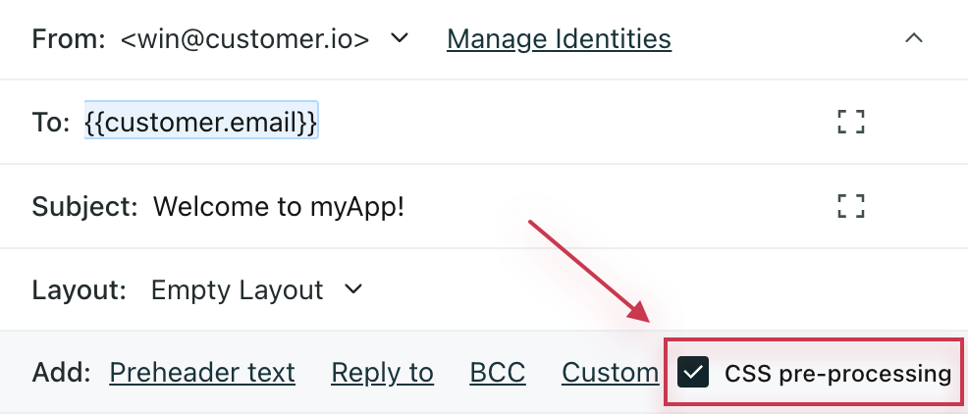Click the Custom link in Add row
The width and height of the screenshot is (968, 414).
point(610,373)
